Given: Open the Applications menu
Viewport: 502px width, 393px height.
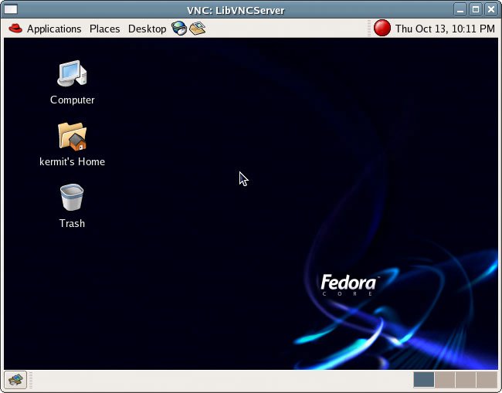Looking at the screenshot, I should coord(45,29).
